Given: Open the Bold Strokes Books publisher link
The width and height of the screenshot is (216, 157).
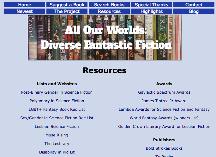Looking at the screenshot, I should [x=164, y=148].
